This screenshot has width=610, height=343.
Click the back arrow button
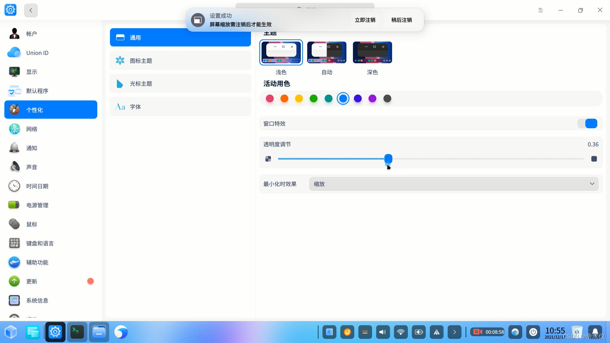31,10
